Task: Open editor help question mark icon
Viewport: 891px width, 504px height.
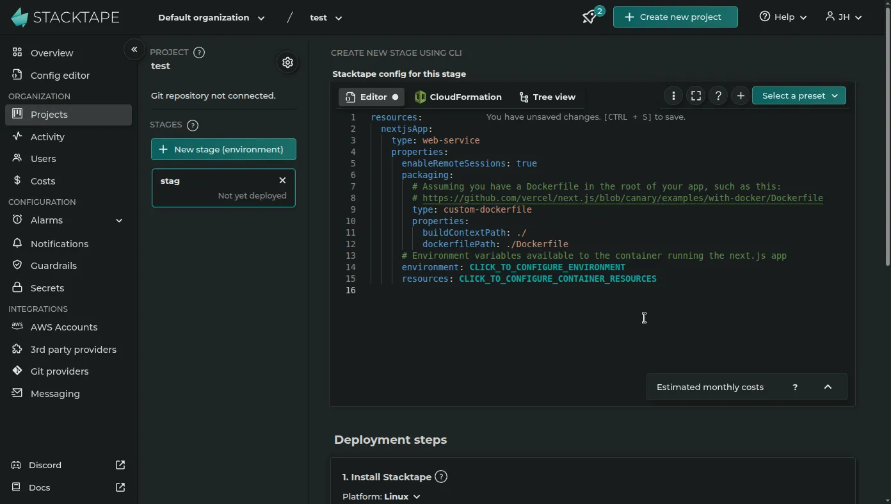Action: click(718, 95)
